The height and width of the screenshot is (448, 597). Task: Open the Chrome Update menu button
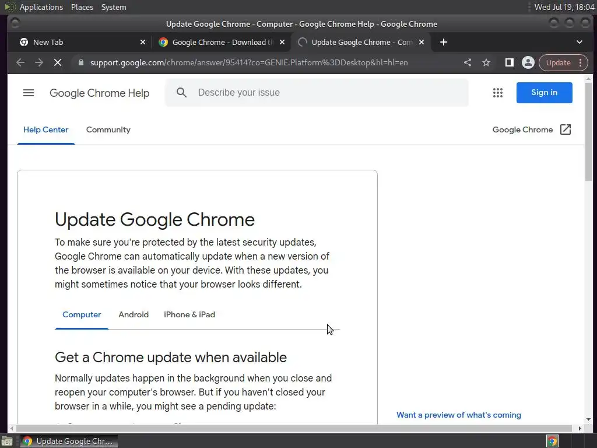click(563, 62)
